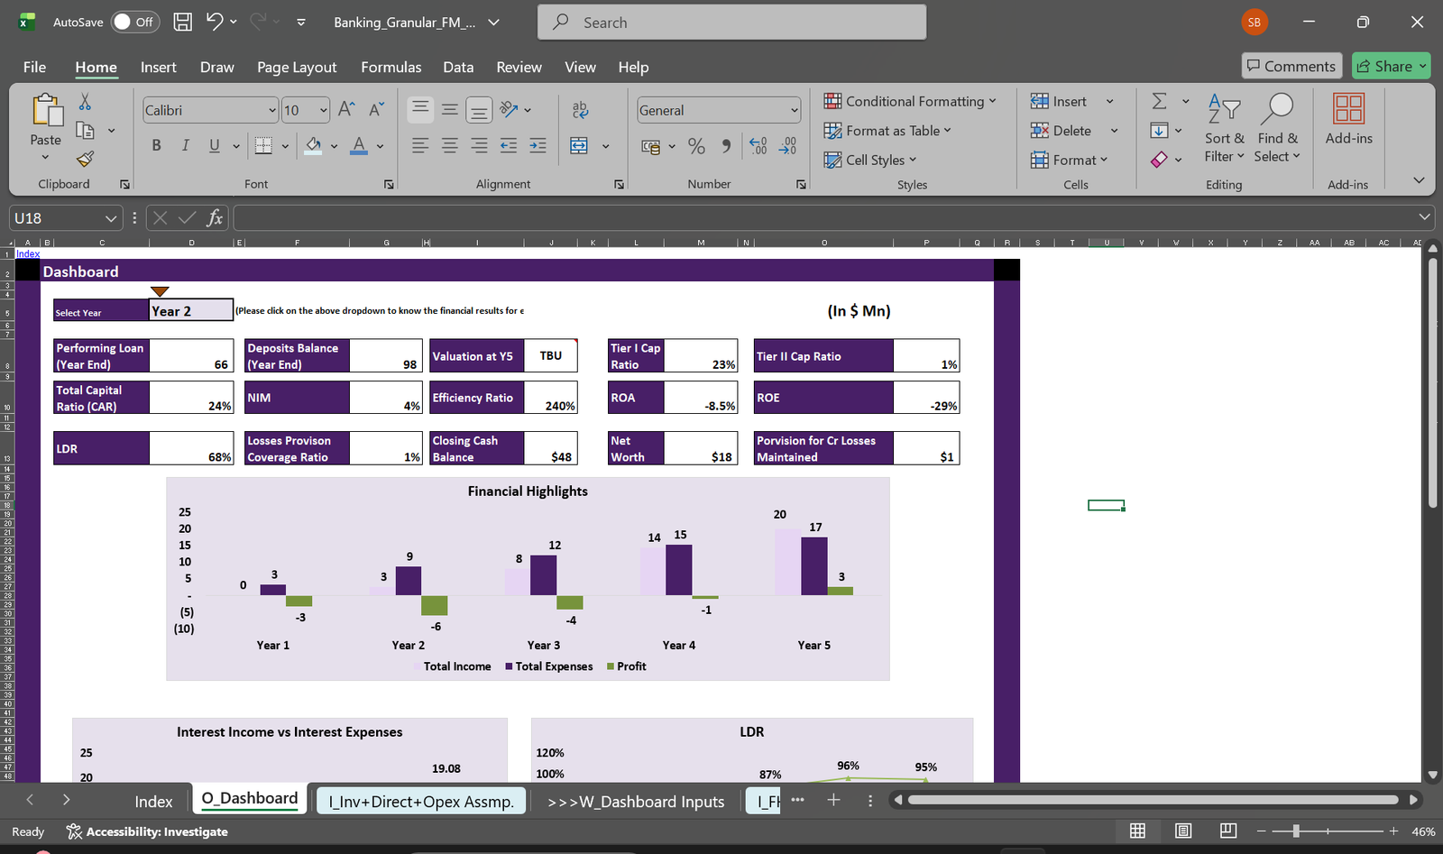The image size is (1443, 854).
Task: Click into the Name Box showing U18
Action: pyautogui.click(x=56, y=218)
